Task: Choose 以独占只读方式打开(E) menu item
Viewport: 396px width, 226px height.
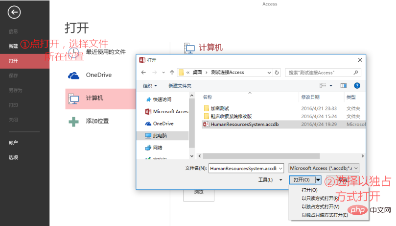Action: tap(325, 215)
